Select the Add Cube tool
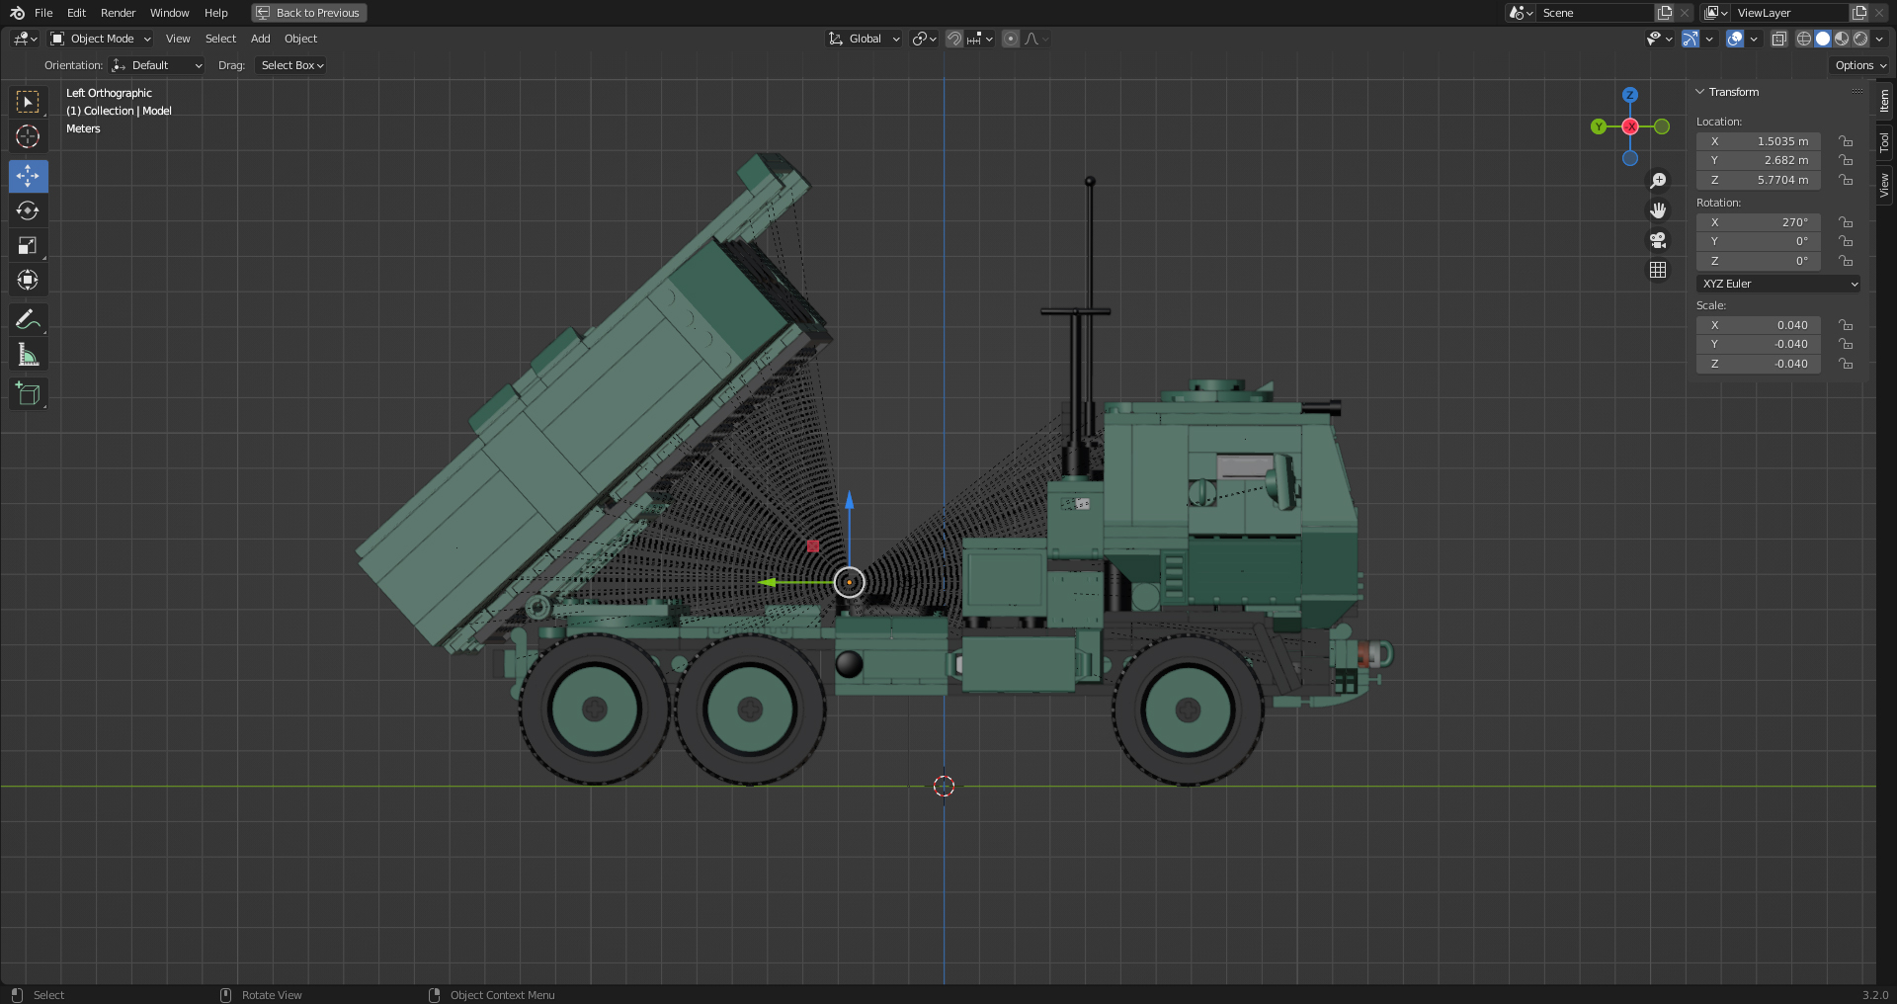 pos(28,393)
